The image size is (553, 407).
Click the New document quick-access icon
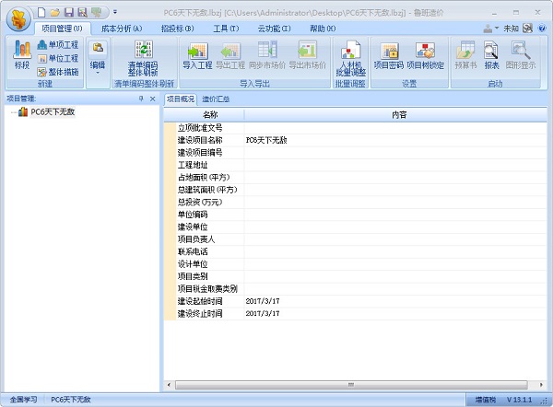41,13
